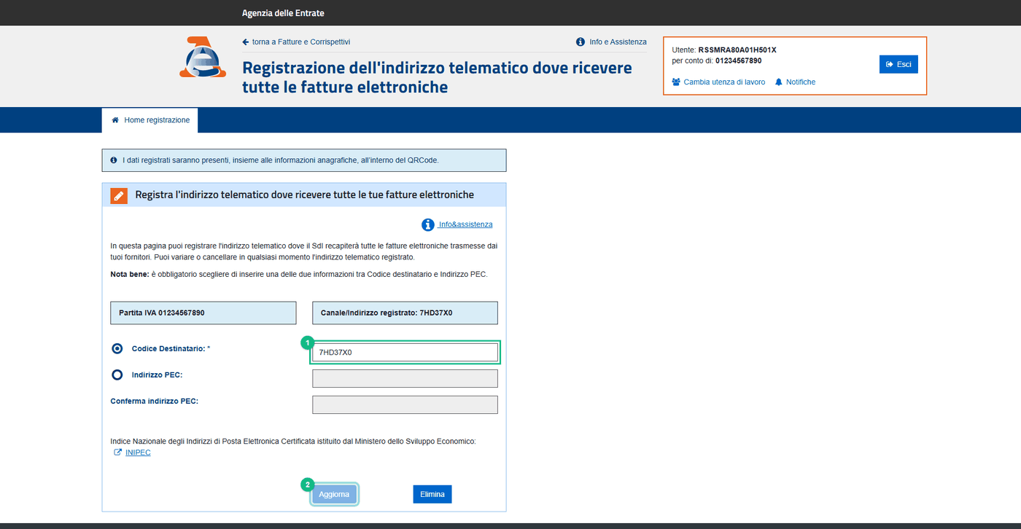Open the Info e Assistenza link
Screen dimensions: 1021x529
tap(618, 42)
